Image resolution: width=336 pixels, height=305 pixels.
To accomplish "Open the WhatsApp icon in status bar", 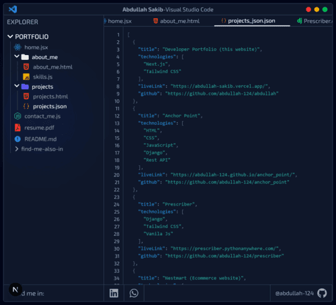I will coord(134,293).
